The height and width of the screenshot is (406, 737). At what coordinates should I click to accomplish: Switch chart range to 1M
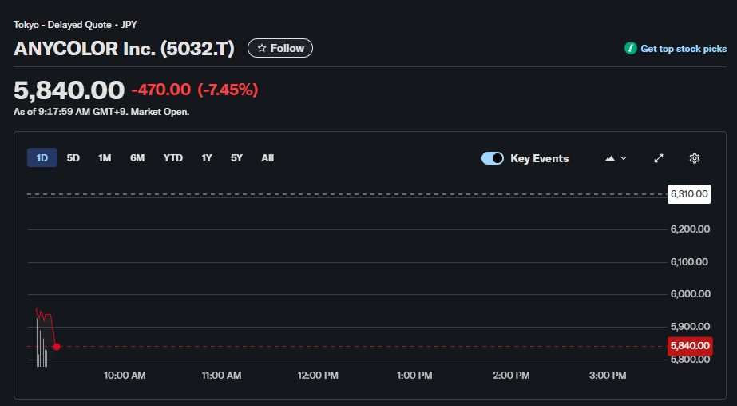click(105, 158)
